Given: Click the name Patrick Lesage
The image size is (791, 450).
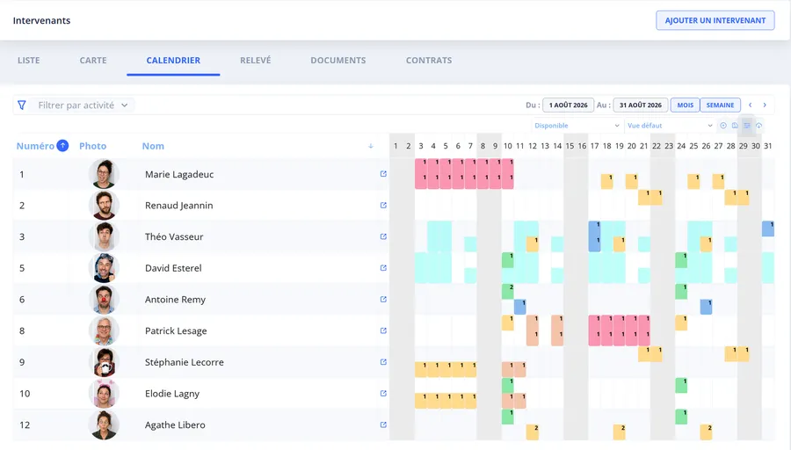Looking at the screenshot, I should tap(176, 331).
